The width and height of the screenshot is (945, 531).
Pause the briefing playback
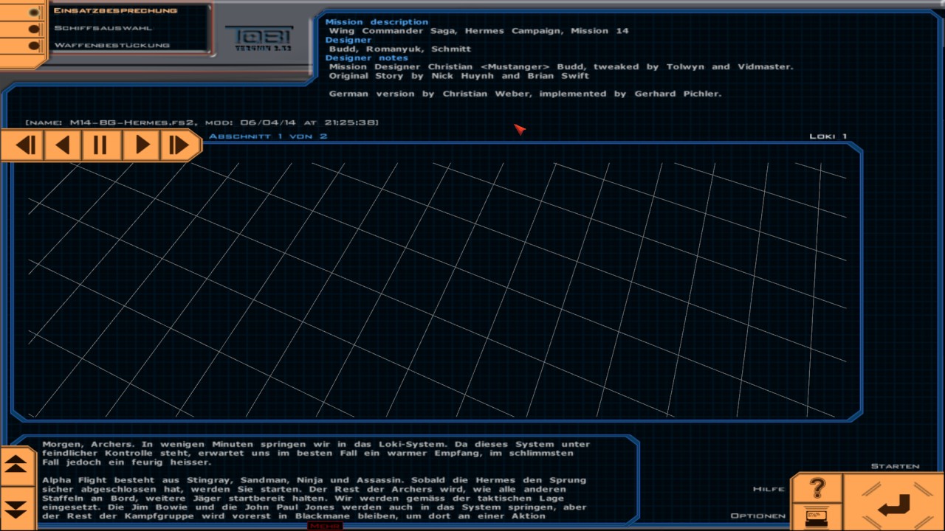[100, 145]
